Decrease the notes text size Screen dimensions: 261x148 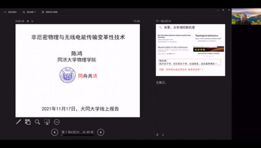click(163, 135)
